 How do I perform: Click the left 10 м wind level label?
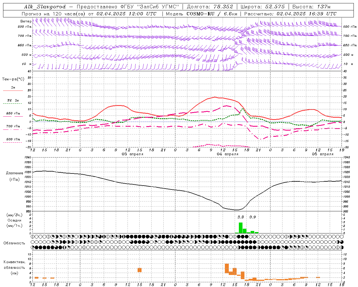27,64
